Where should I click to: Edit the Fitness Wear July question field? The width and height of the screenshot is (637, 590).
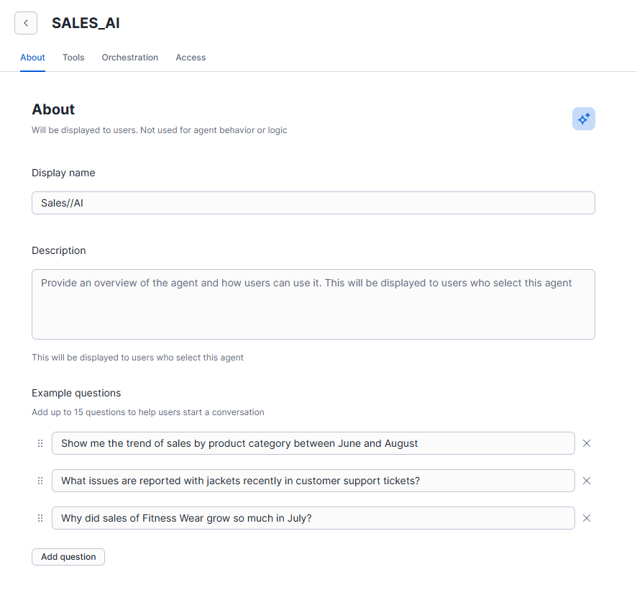tap(313, 518)
